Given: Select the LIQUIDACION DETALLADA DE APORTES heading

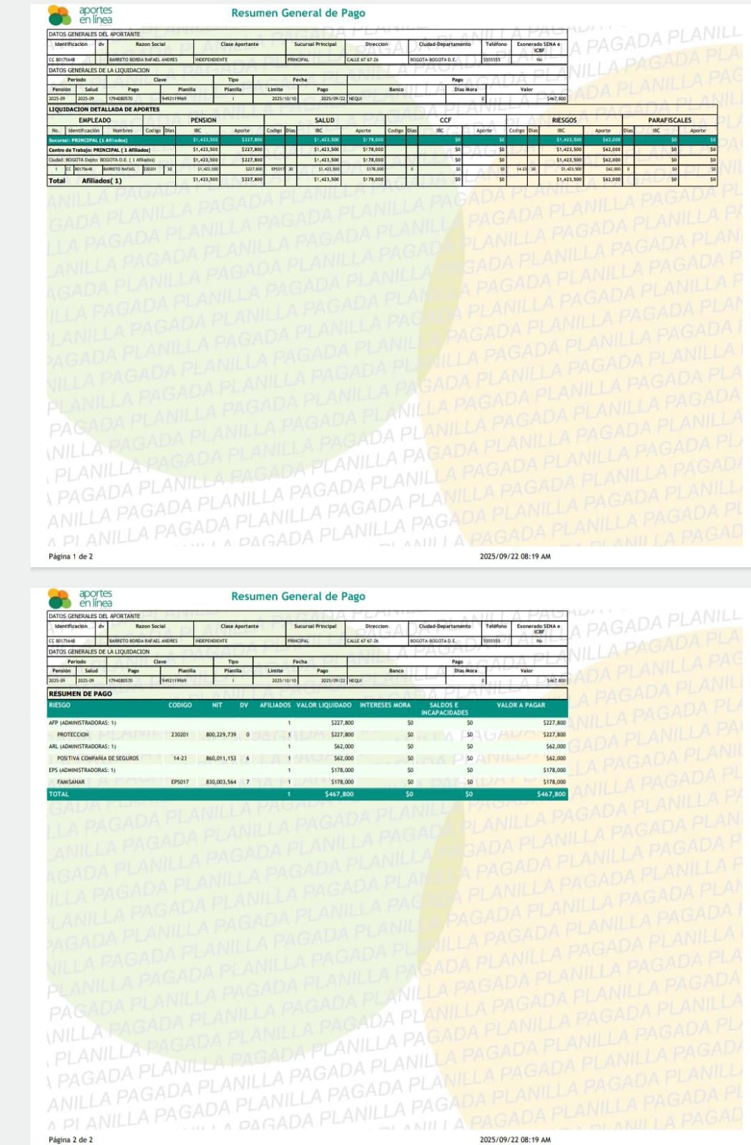Looking at the screenshot, I should click(104, 110).
